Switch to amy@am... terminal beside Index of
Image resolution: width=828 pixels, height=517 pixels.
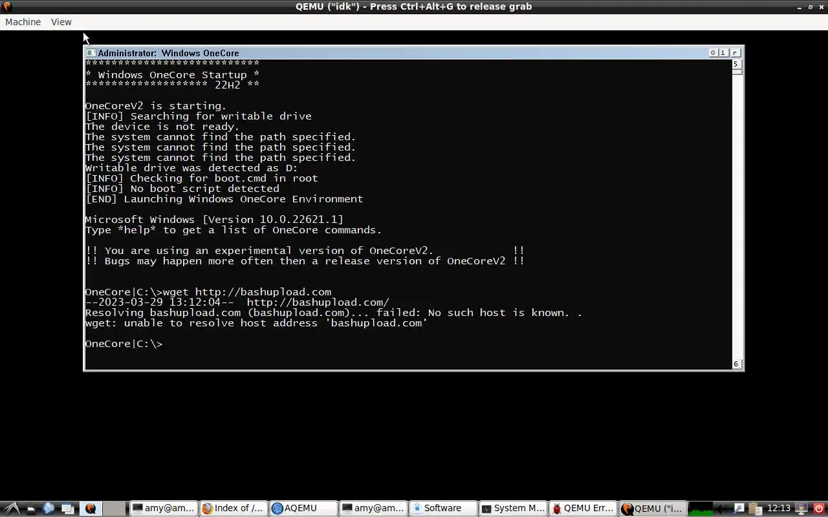coord(163,509)
